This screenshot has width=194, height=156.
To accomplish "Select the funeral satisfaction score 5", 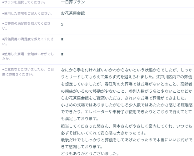I will click(x=62, y=24).
